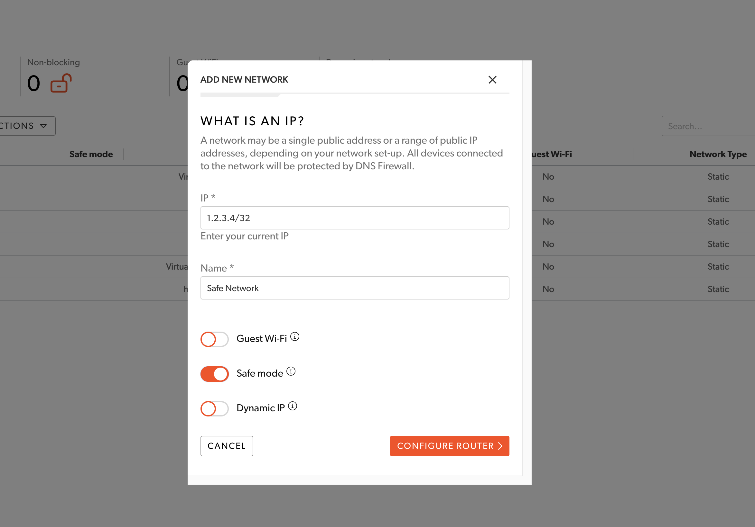Screen dimensions: 755x527
Task: Click the chevron arrow on Configure Router
Action: tap(500, 446)
